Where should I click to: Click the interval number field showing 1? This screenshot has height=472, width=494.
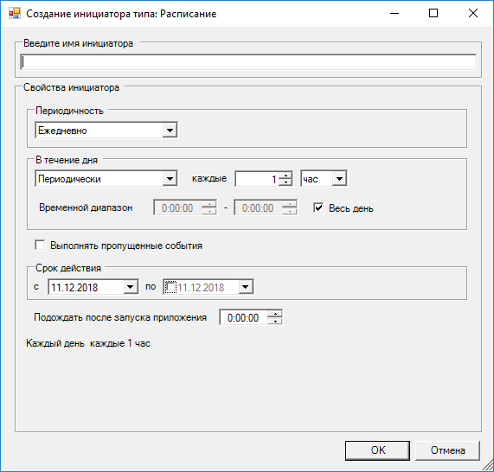point(257,179)
